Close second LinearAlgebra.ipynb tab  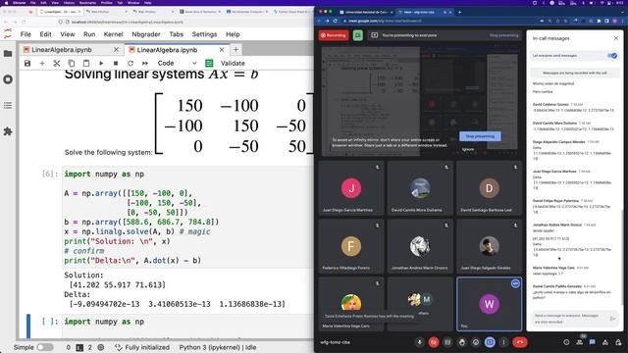[222, 50]
